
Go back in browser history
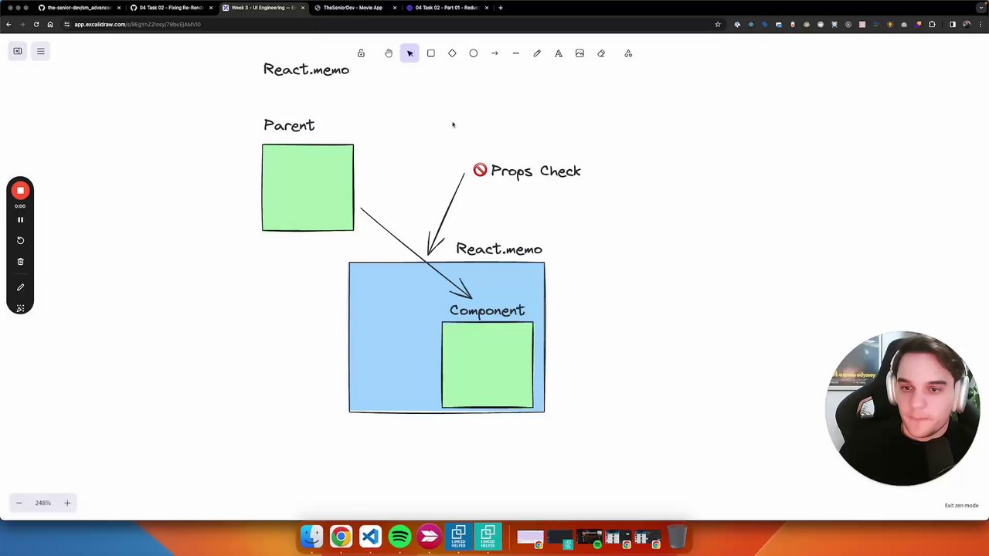pyautogui.click(x=8, y=25)
